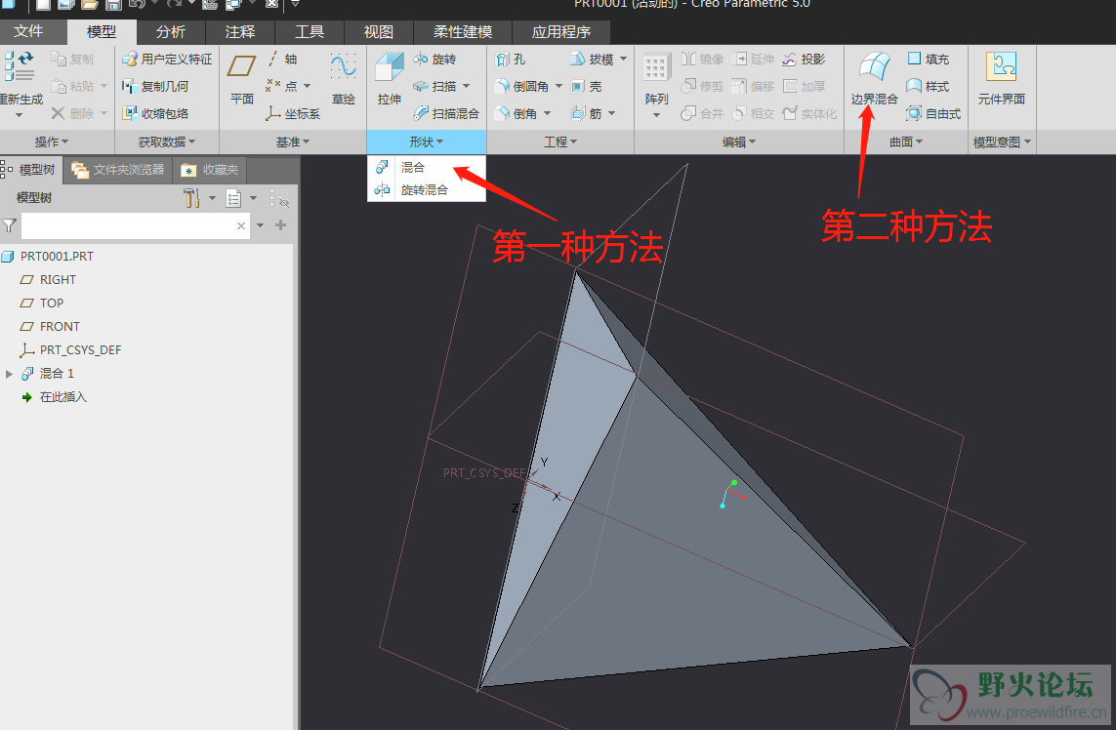Open the 样式 style surface tool
Screen dimensions: 1116x730
929,86
